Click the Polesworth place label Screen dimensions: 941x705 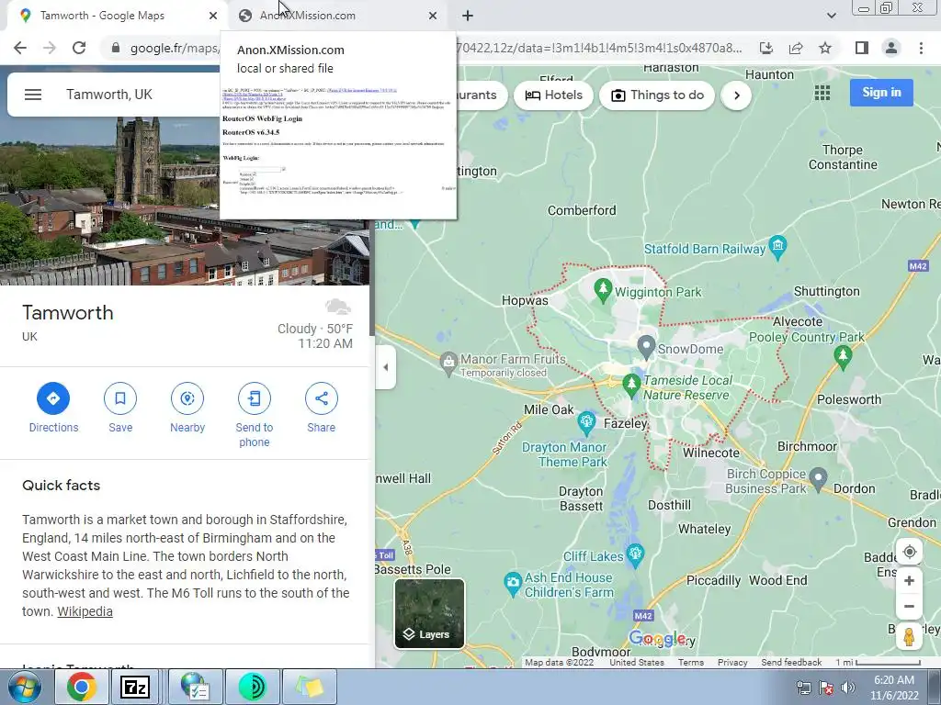click(x=848, y=399)
